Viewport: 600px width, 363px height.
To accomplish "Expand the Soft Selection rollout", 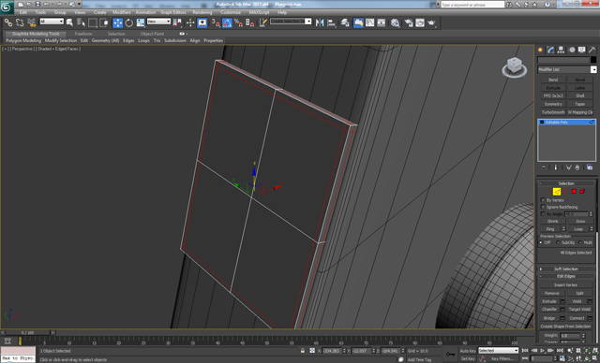I will tap(566, 269).
